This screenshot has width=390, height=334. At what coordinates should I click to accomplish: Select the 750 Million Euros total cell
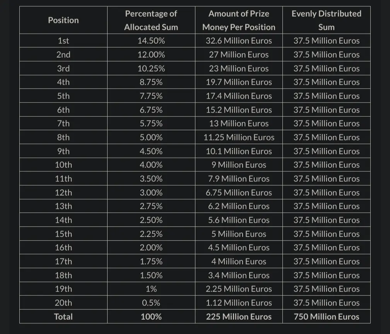[x=327, y=317]
